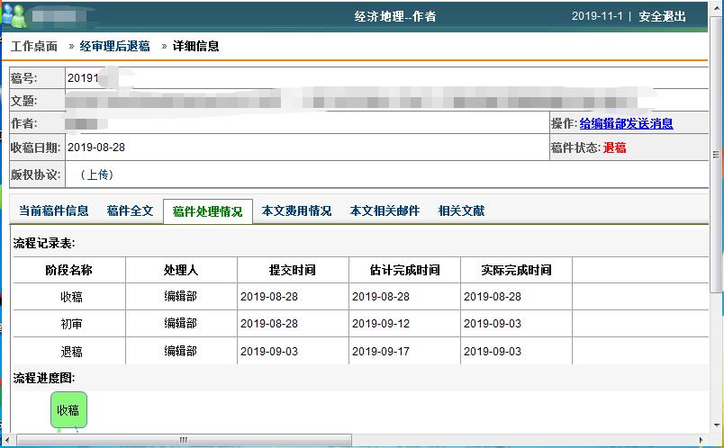This screenshot has width=724, height=448.
Task: Click the 流程记录表 heading
Action: (x=44, y=243)
